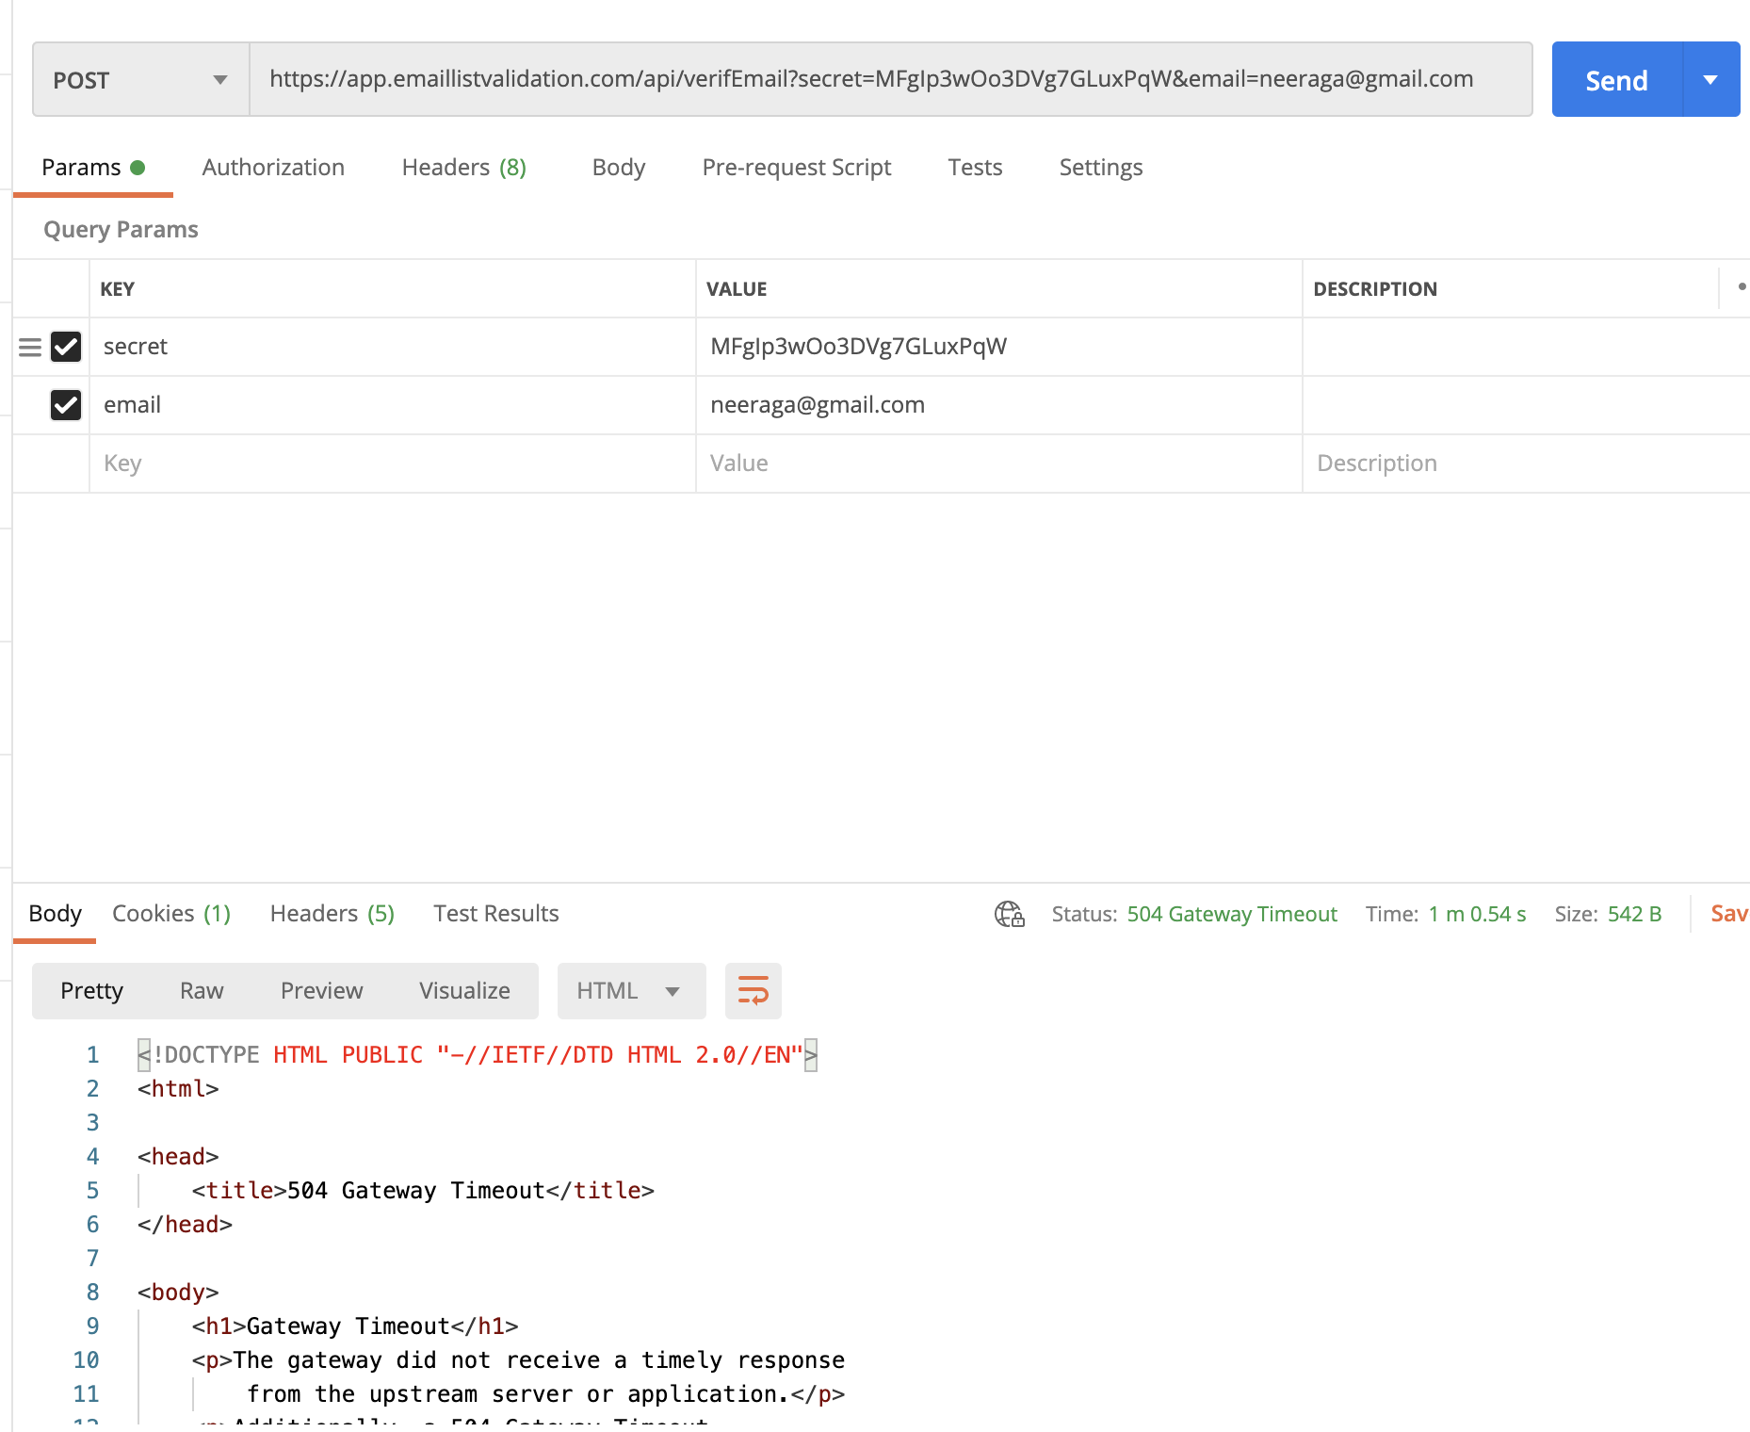
Task: Open the HTML format dropdown
Action: pos(631,991)
